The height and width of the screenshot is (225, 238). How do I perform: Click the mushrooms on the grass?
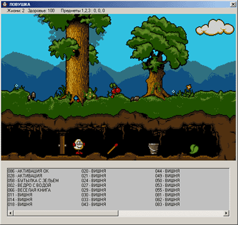pyautogui.click(x=32, y=96)
